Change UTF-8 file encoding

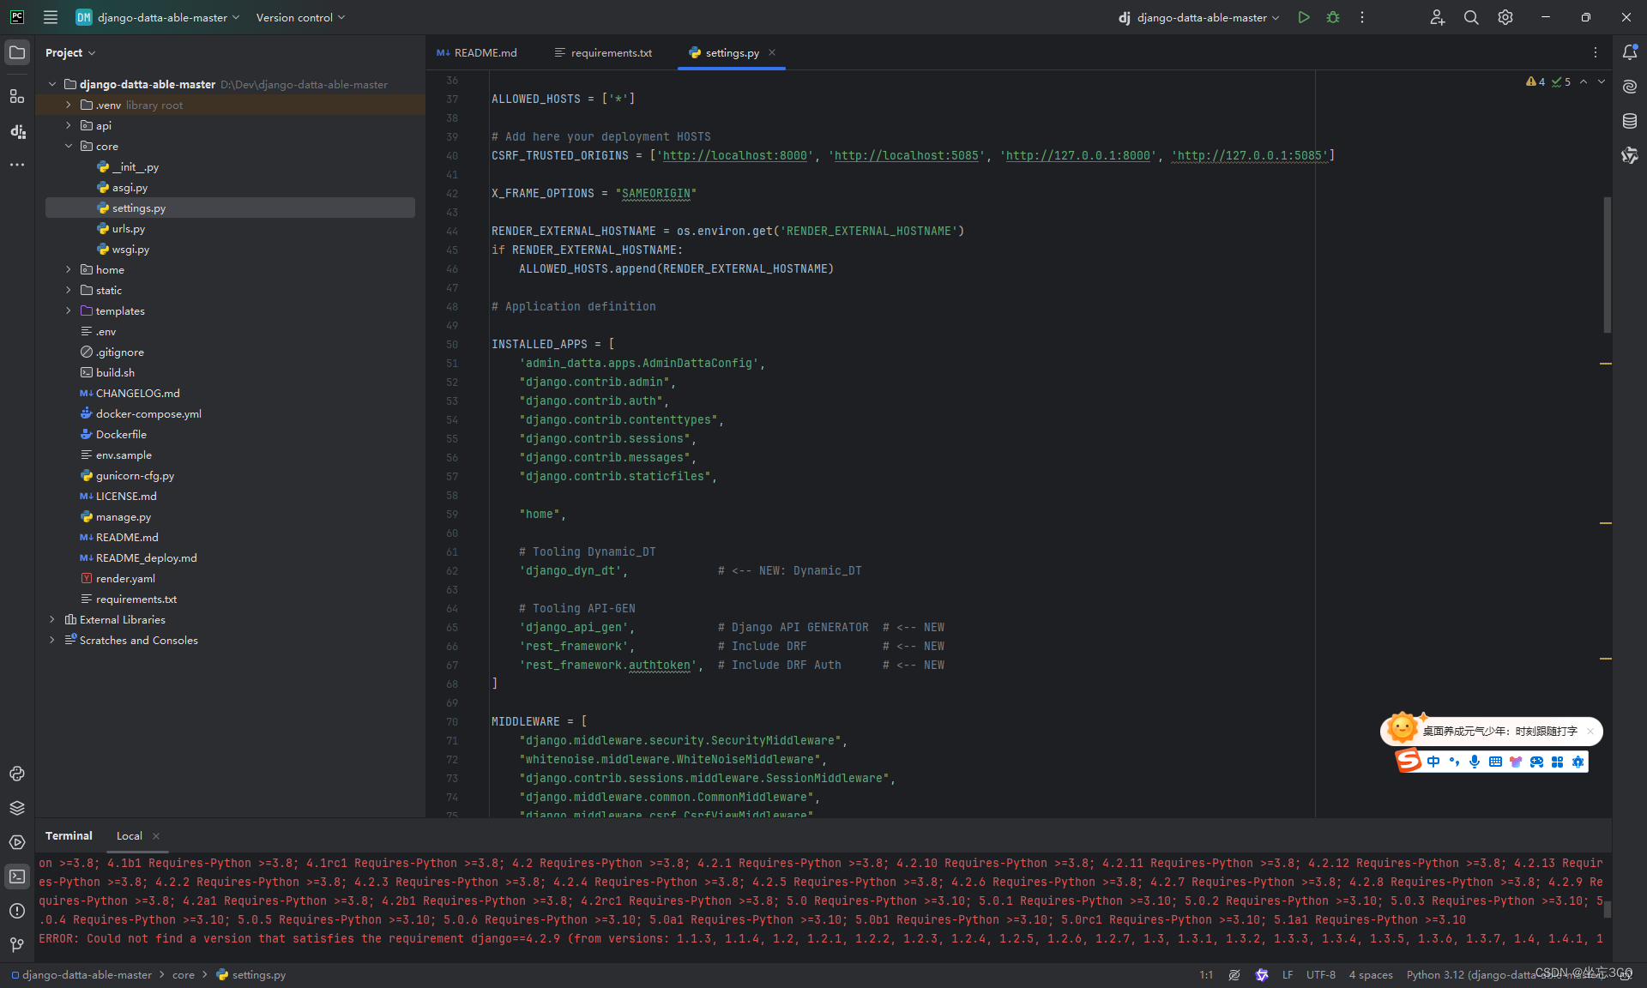click(1321, 974)
